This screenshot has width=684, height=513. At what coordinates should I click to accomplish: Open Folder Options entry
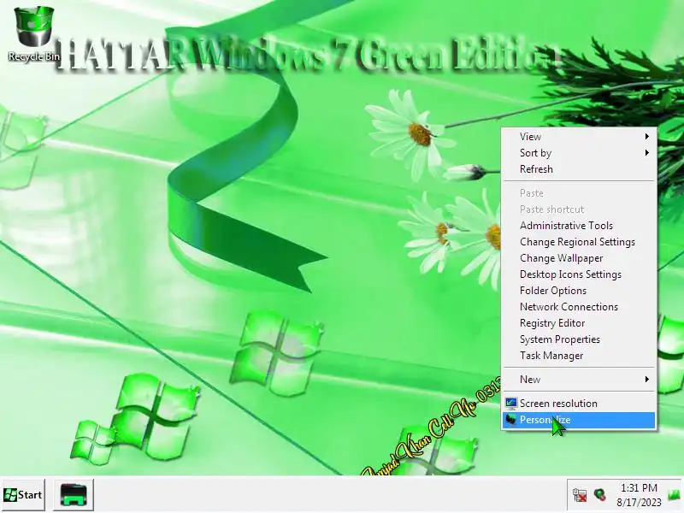coord(580,291)
